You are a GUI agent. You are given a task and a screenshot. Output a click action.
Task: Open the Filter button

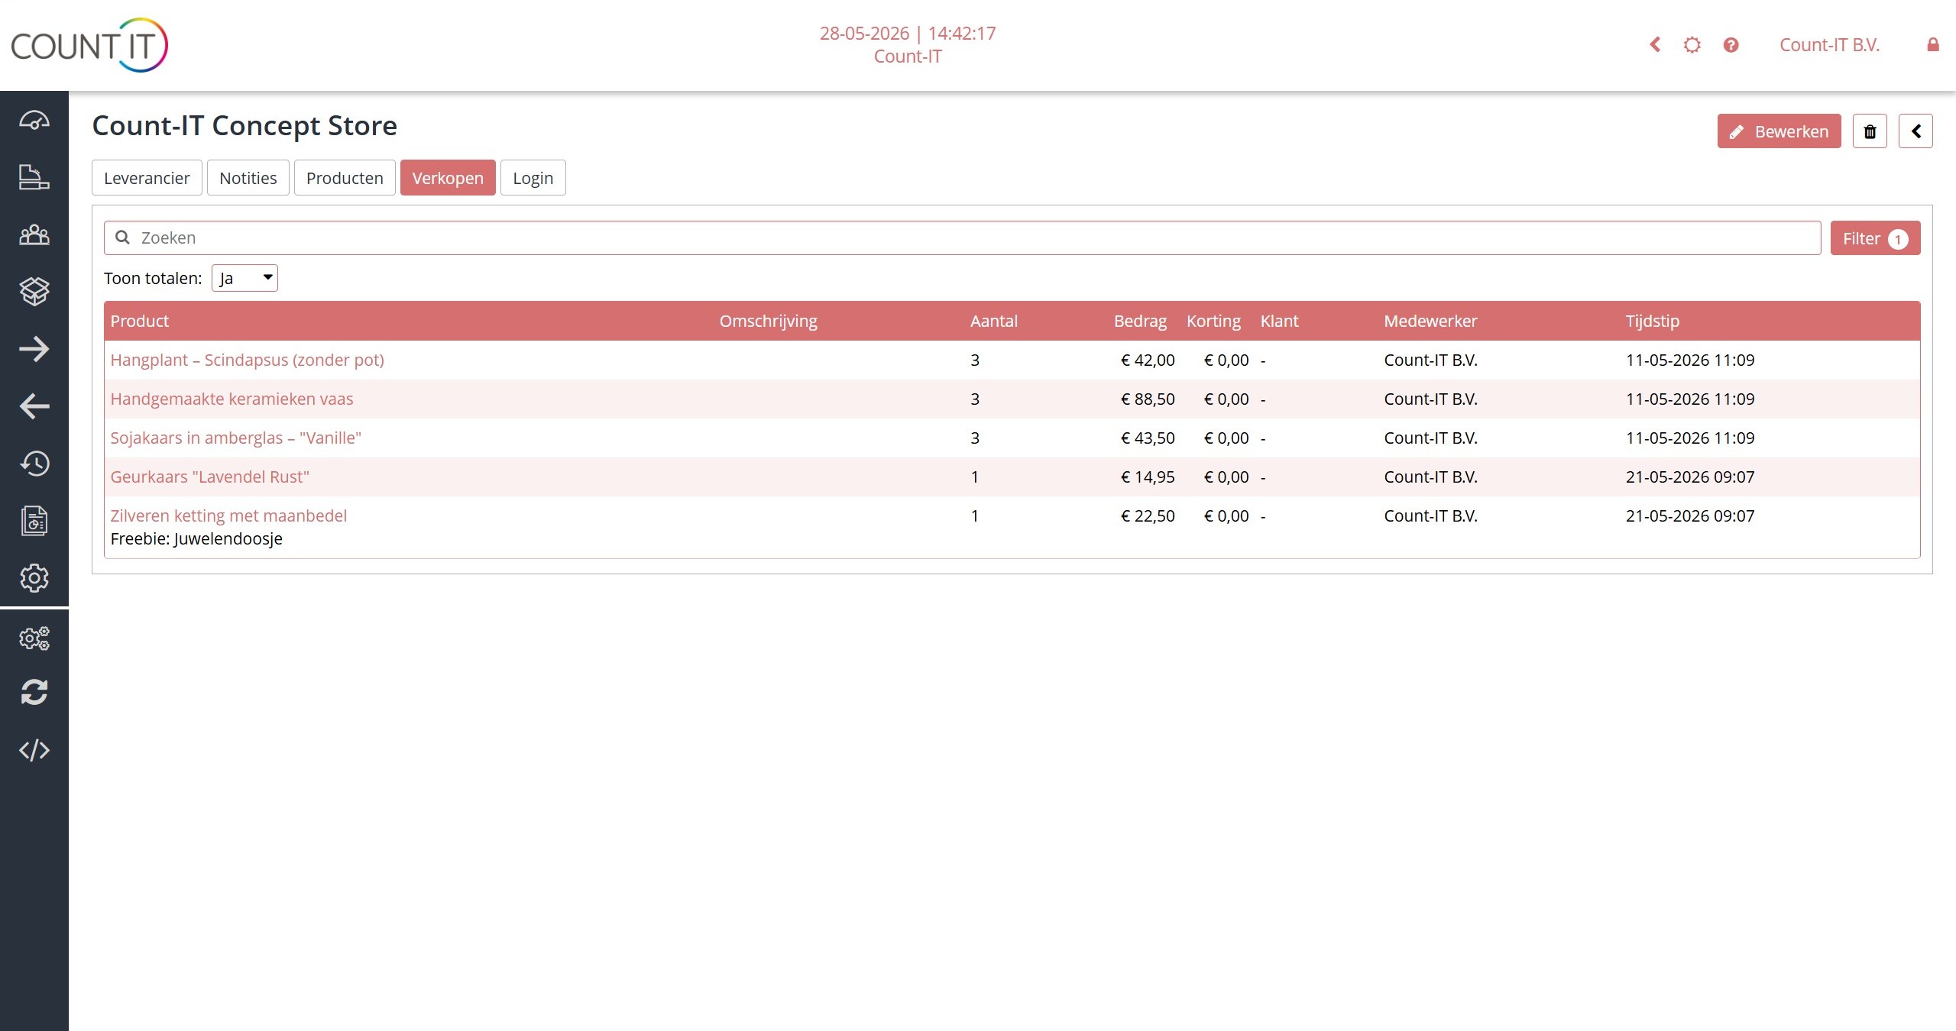(x=1875, y=238)
